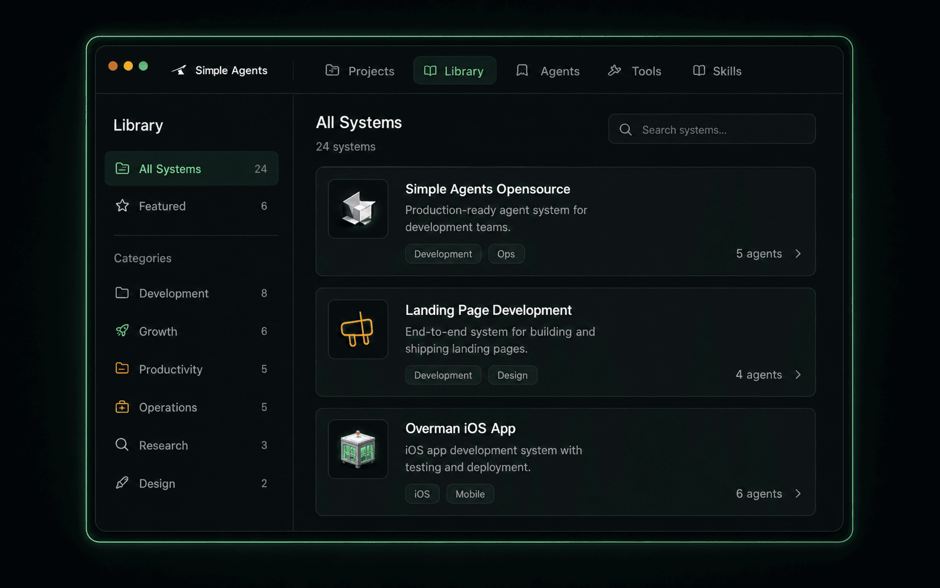The height and width of the screenshot is (588, 940).
Task: Click the Design brush icon
Action: click(x=122, y=482)
